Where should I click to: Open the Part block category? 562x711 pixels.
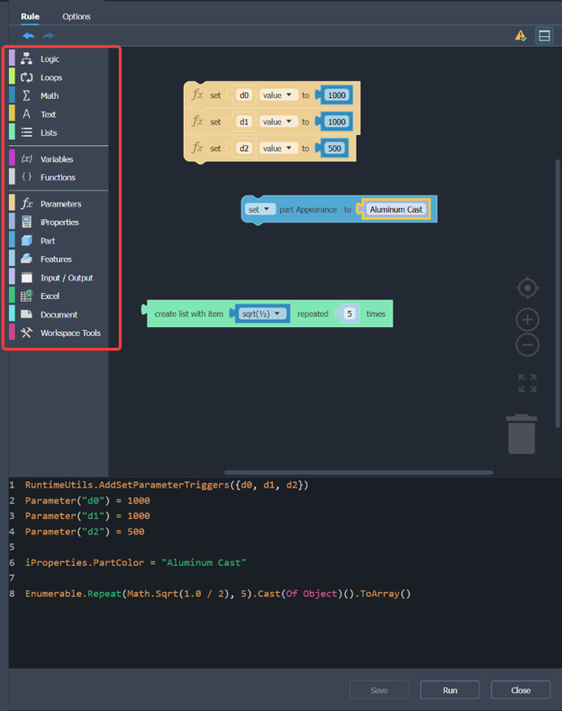point(59,241)
